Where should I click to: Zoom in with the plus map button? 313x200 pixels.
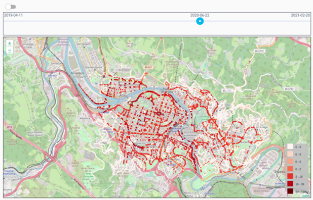(x=10, y=43)
